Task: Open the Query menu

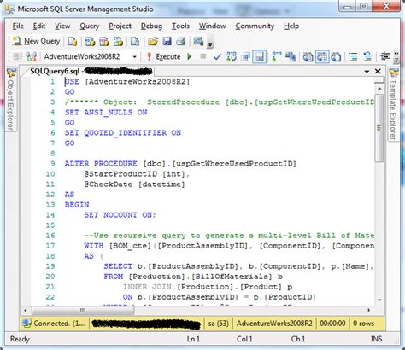Action: [x=89, y=26]
